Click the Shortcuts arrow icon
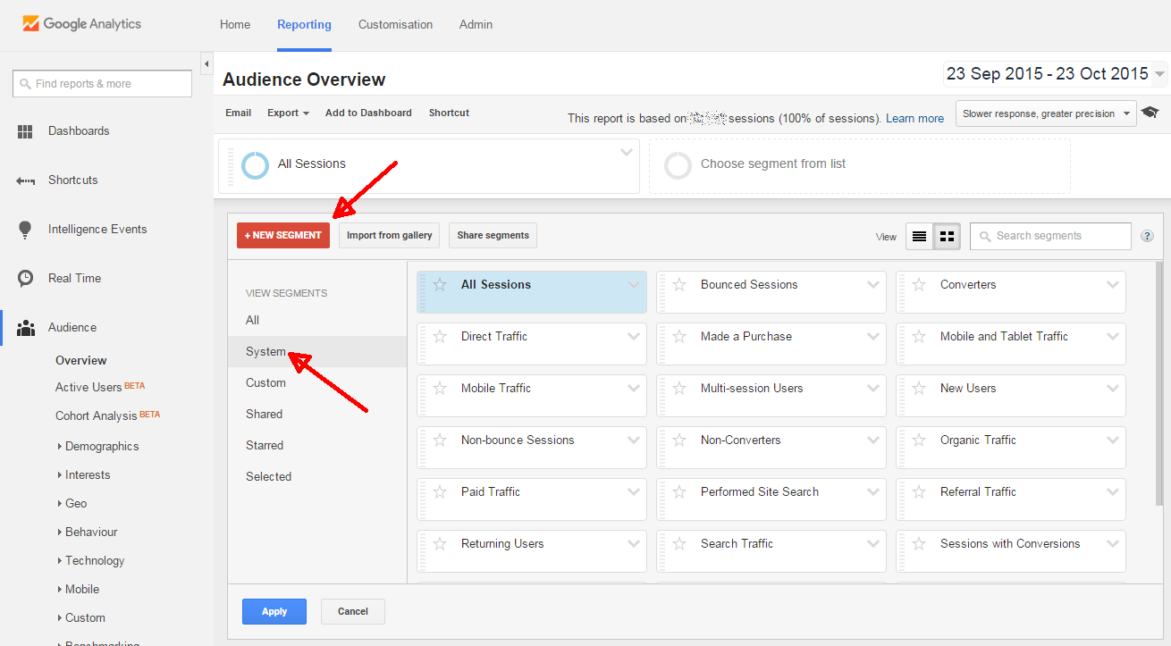Screen dimensions: 1171x646 pyautogui.click(x=25, y=180)
